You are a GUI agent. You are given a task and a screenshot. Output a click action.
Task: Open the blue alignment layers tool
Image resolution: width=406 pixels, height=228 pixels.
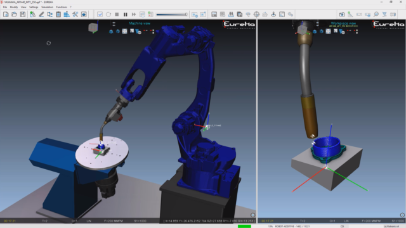[67, 15]
